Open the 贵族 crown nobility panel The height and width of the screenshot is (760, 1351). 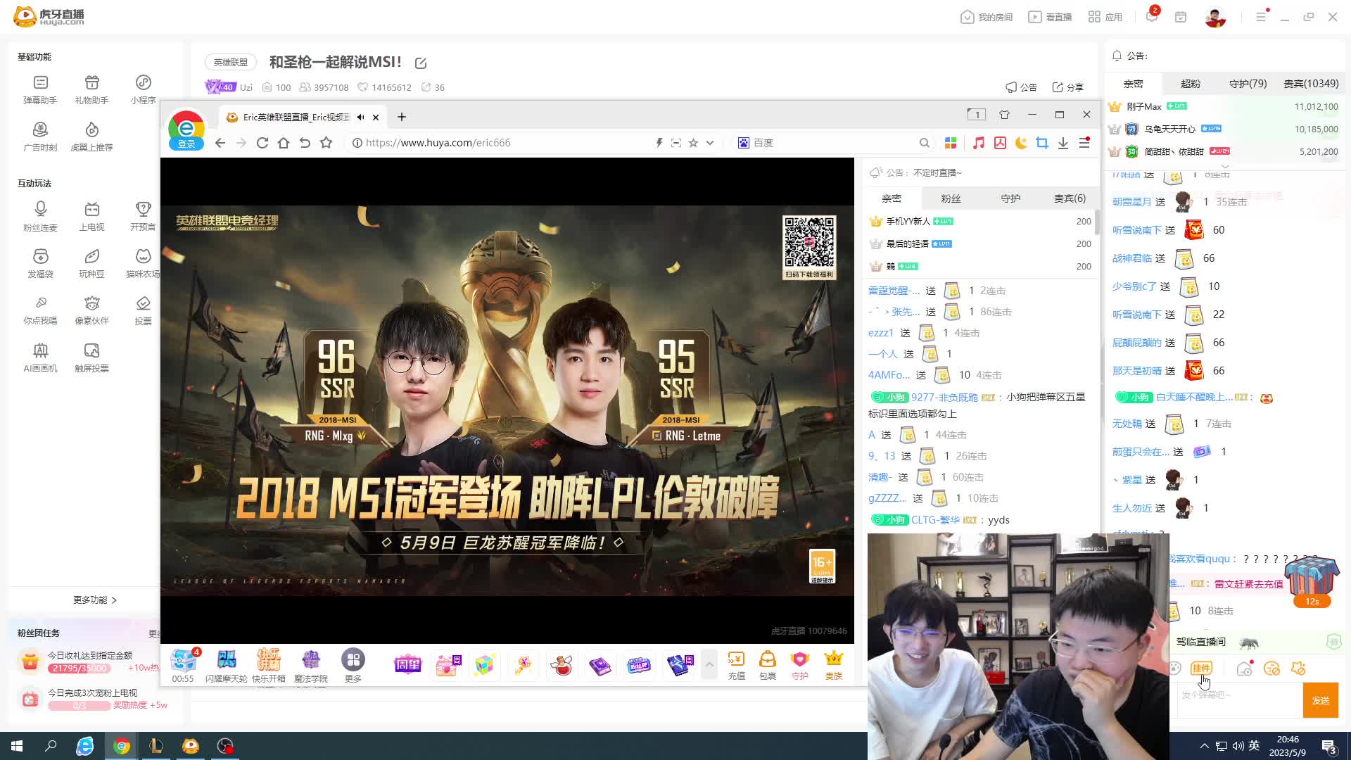[x=833, y=664]
